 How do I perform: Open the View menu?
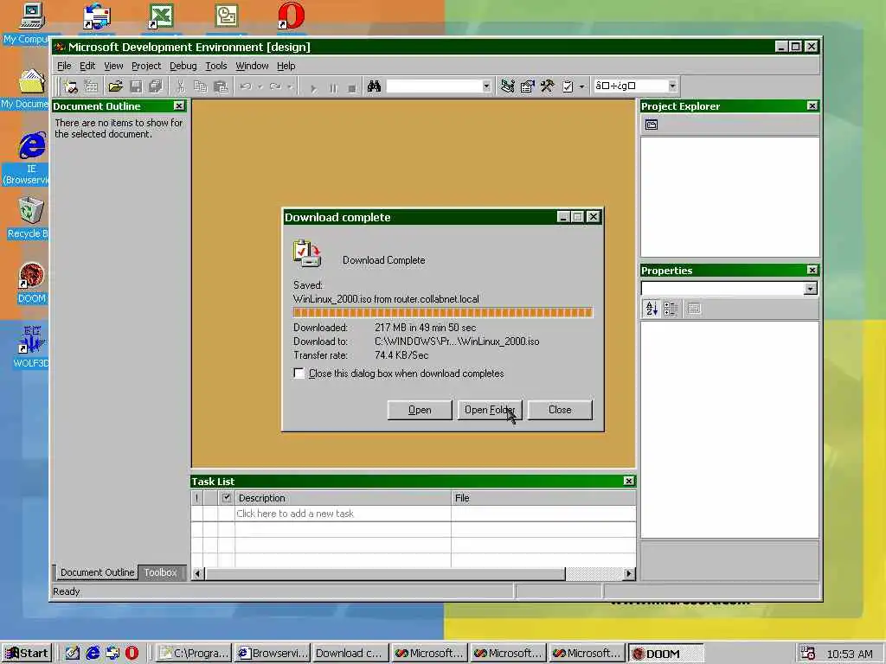(113, 66)
